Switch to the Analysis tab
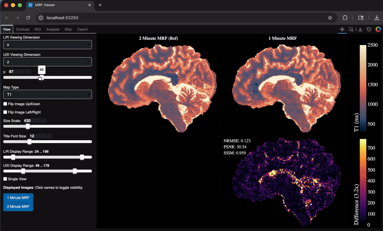Screen dimensions: 383x231 tap(53, 29)
